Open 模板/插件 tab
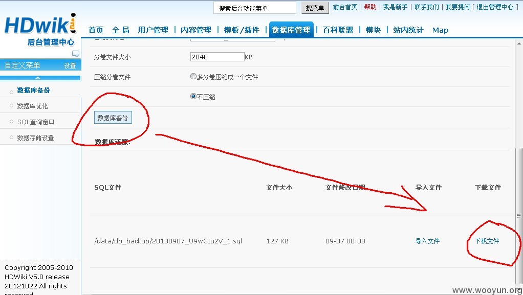The image size is (523, 295). [x=242, y=30]
